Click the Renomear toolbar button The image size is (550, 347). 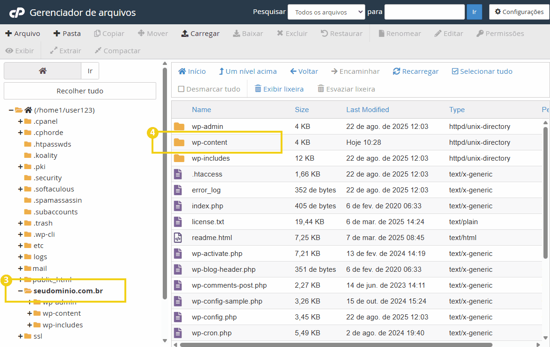400,34
